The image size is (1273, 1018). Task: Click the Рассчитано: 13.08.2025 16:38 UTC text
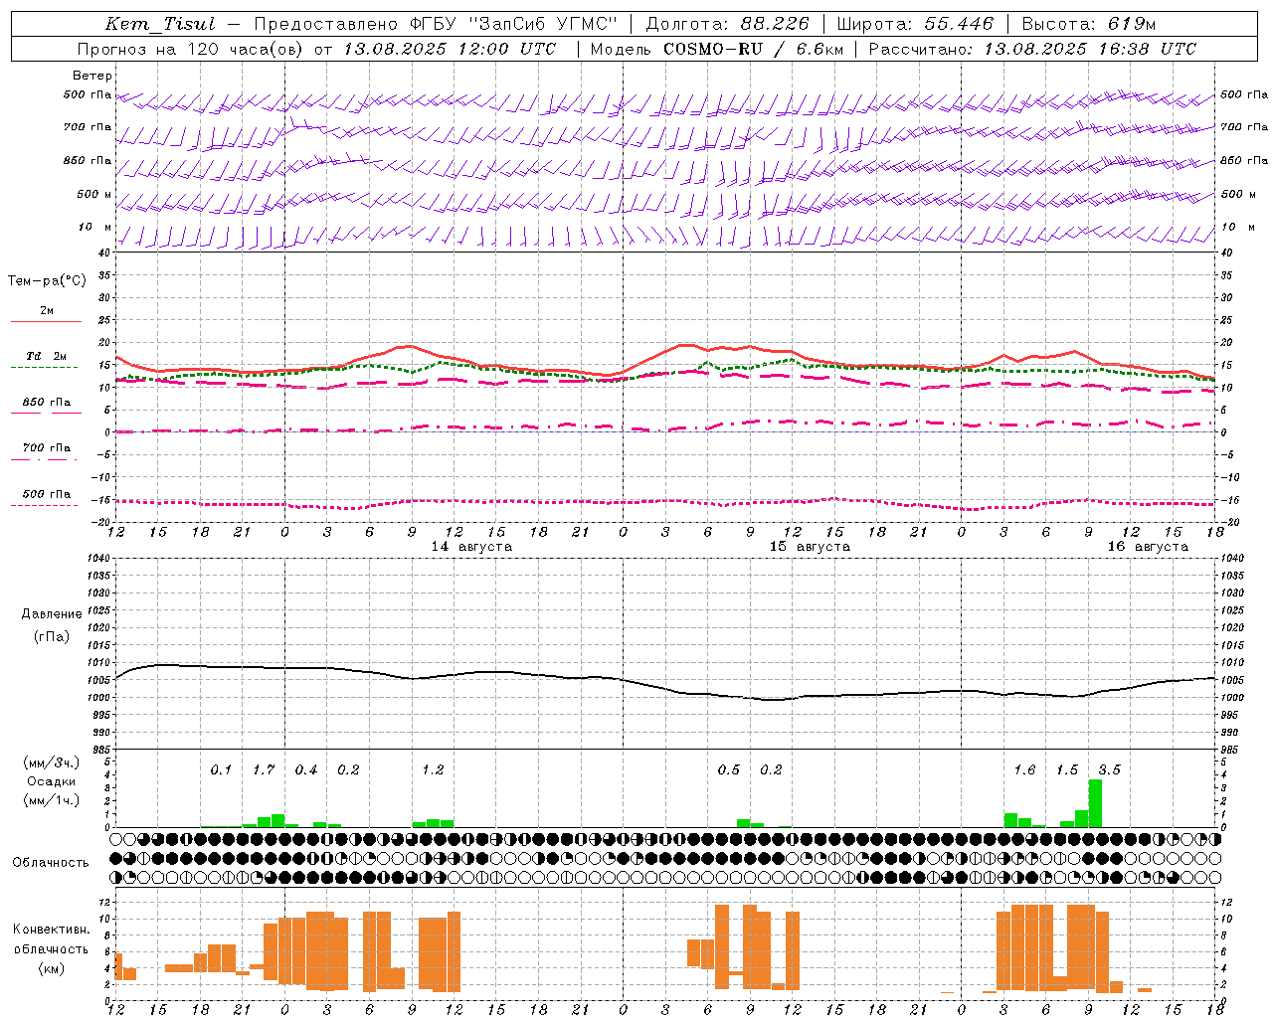click(1032, 49)
